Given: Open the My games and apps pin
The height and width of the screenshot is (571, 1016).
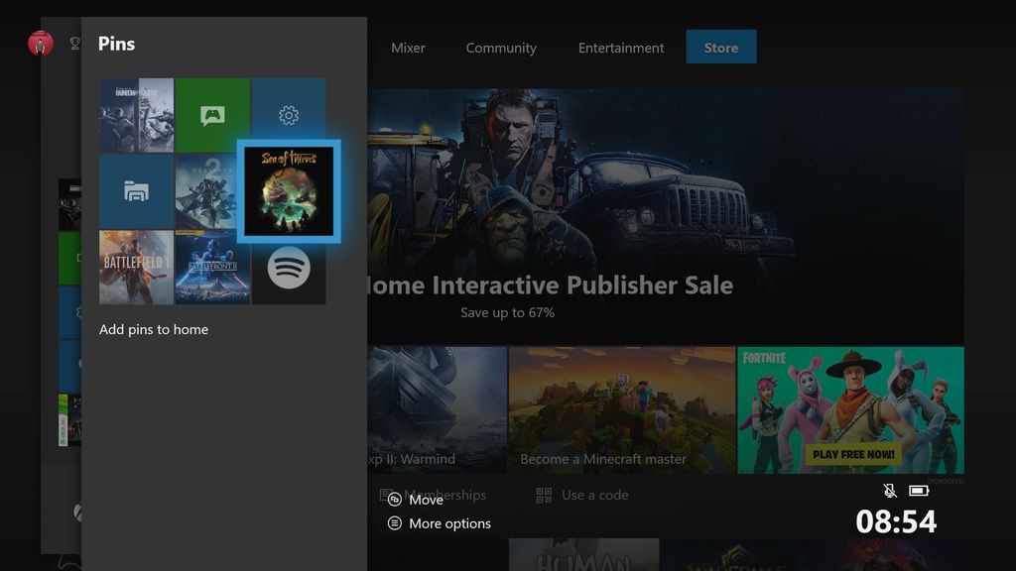Looking at the screenshot, I should 136,190.
